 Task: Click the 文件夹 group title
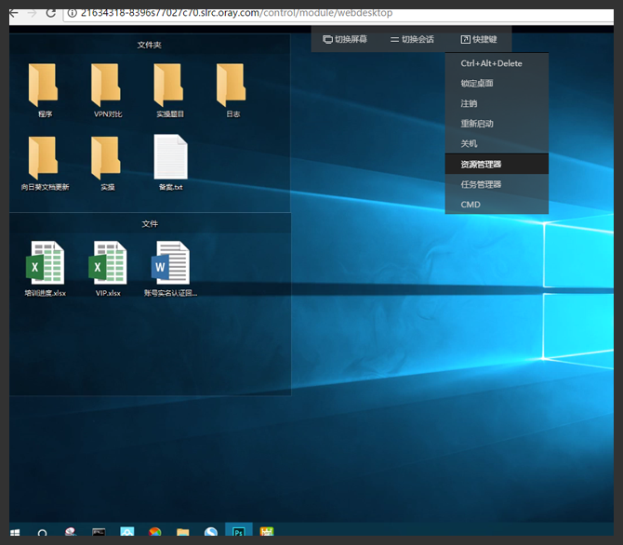(x=150, y=45)
